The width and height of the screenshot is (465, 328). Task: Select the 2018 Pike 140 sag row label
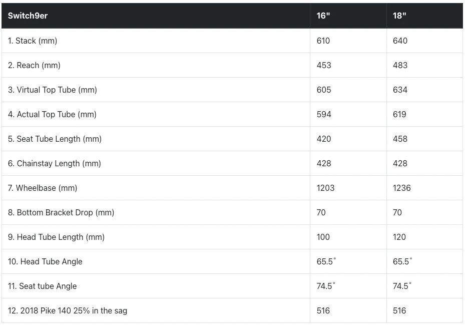click(x=67, y=311)
